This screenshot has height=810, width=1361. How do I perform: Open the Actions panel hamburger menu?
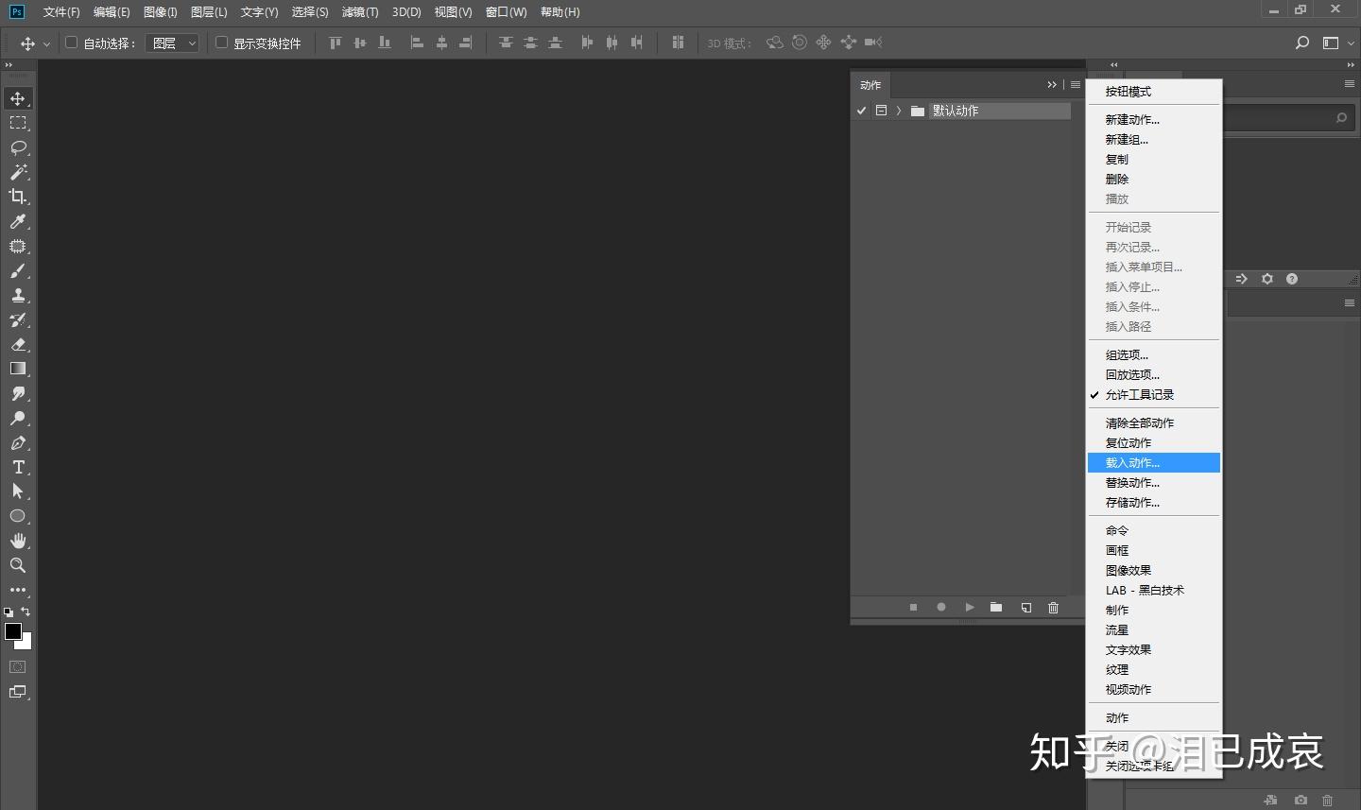coord(1076,85)
